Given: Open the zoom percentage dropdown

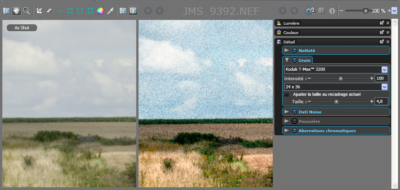Looking at the screenshot, I should click(395, 11).
